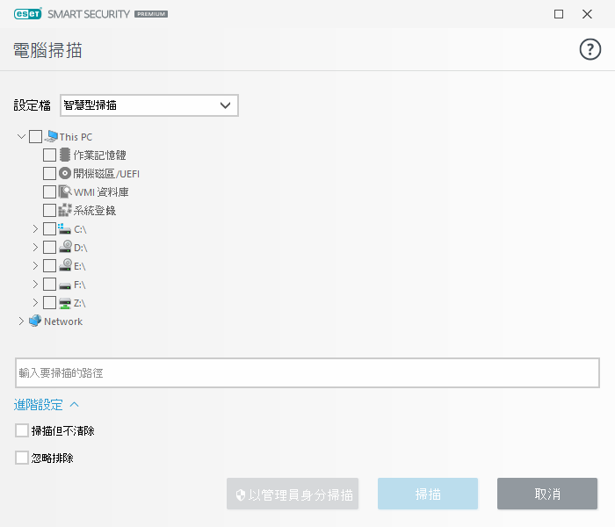Click the WMI 資料庫 icon
615x527 pixels.
pyautogui.click(x=64, y=191)
